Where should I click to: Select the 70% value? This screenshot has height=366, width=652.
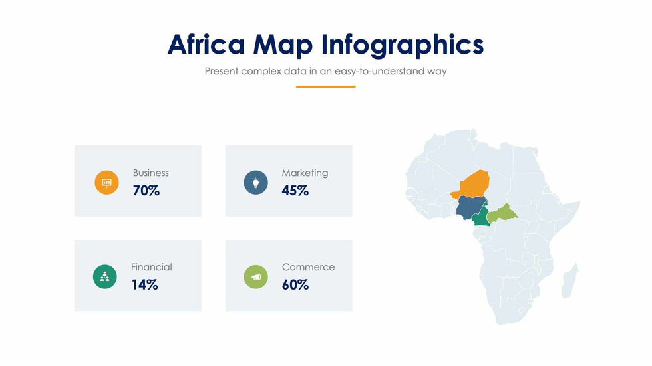coord(146,191)
